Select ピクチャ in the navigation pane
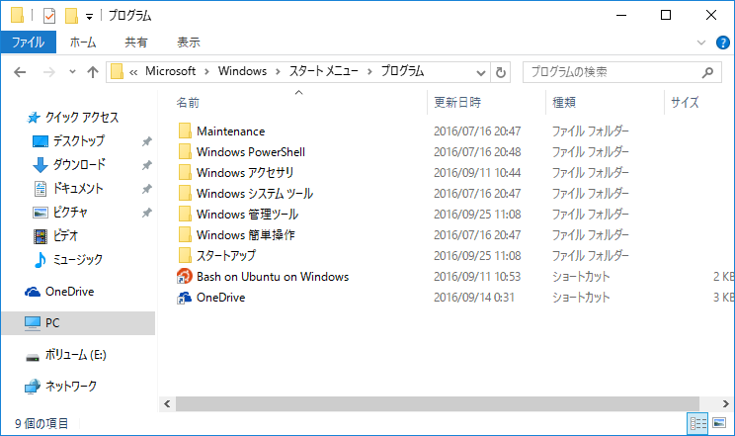This screenshot has width=735, height=436. [x=70, y=213]
